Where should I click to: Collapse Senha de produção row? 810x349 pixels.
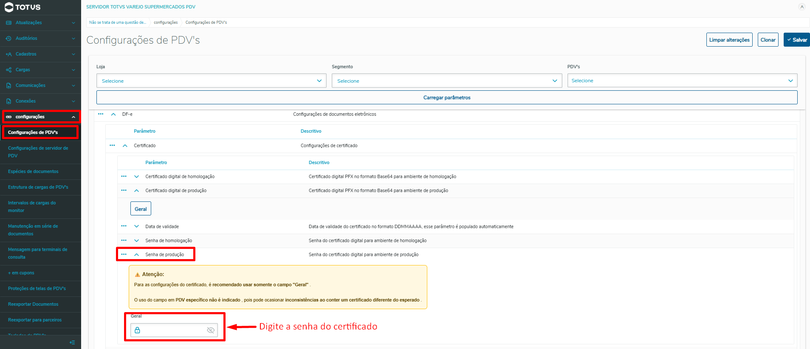(x=136, y=254)
